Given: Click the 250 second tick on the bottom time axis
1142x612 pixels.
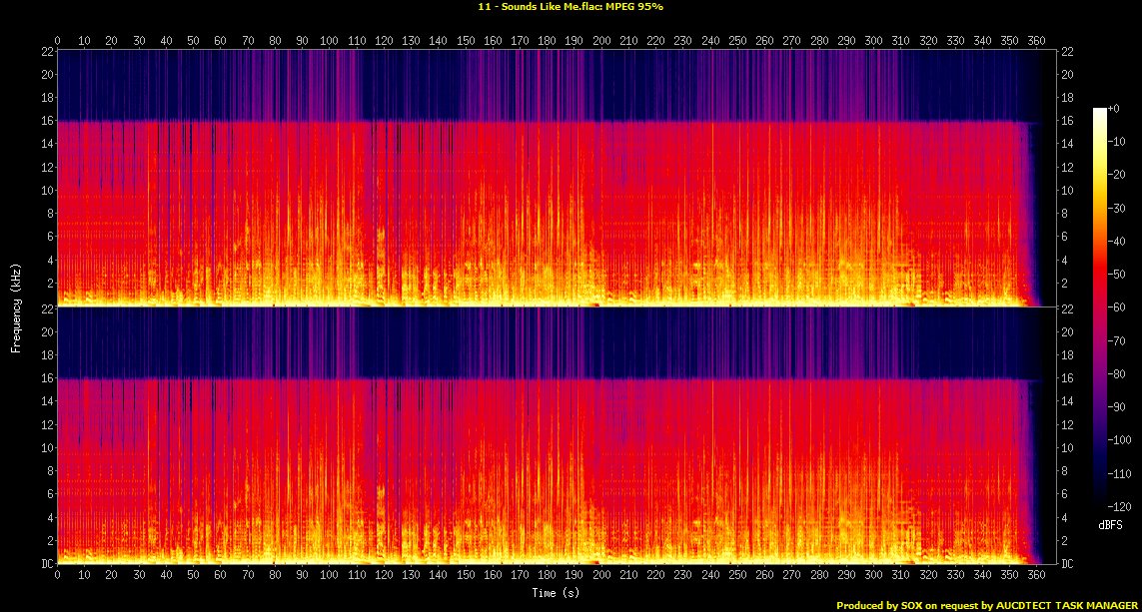Looking at the screenshot, I should pyautogui.click(x=737, y=575).
